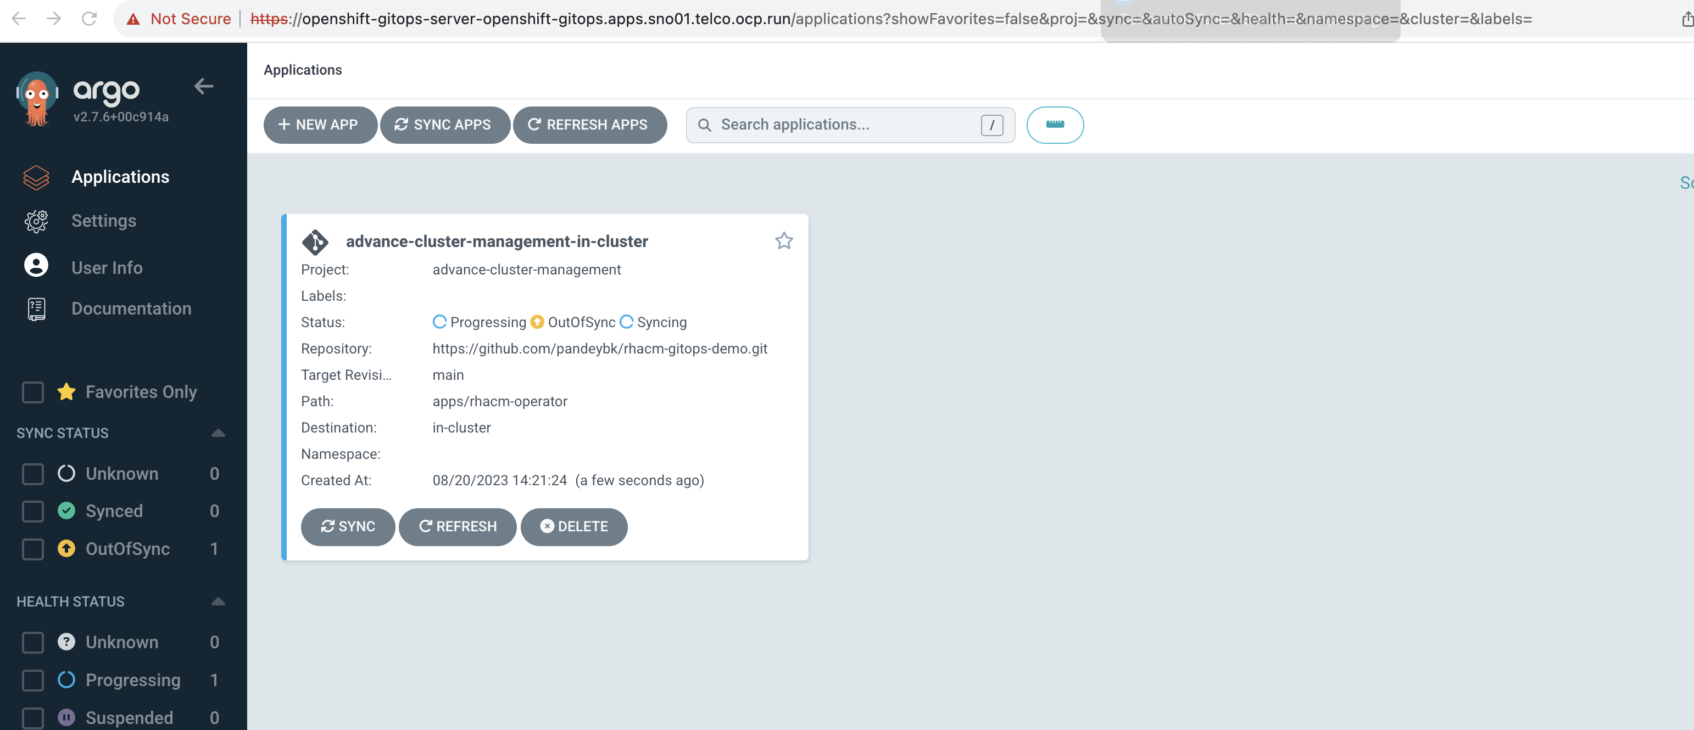Image resolution: width=1694 pixels, height=730 pixels.
Task: Select the Synced filter checkbox
Action: pos(33,511)
